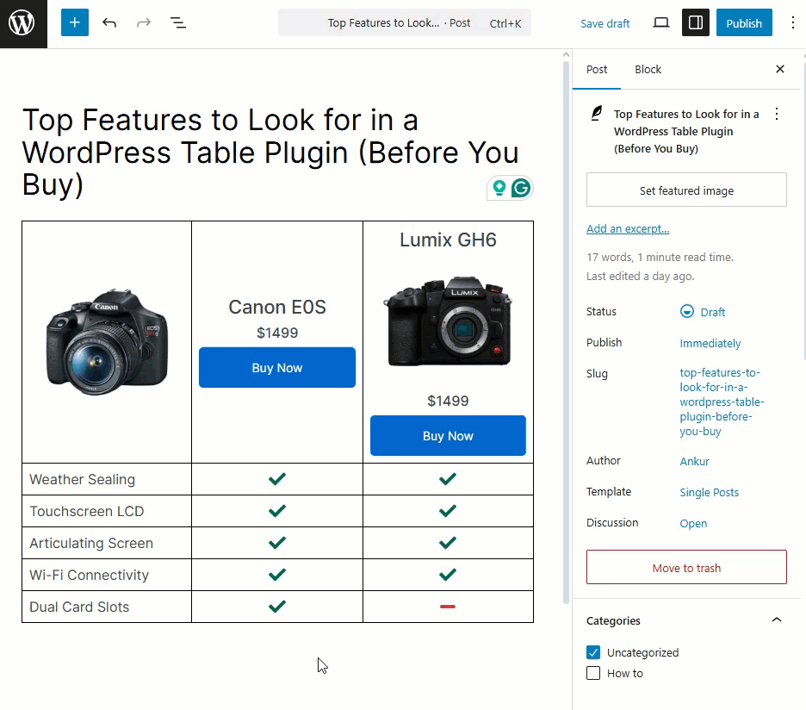This screenshot has height=710, width=806.
Task: Select the Canon camera image
Action: coord(107,341)
